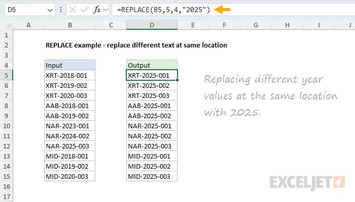Click output cell 'NAR-2025-001'
This screenshot has width=355, height=202.
coord(152,126)
